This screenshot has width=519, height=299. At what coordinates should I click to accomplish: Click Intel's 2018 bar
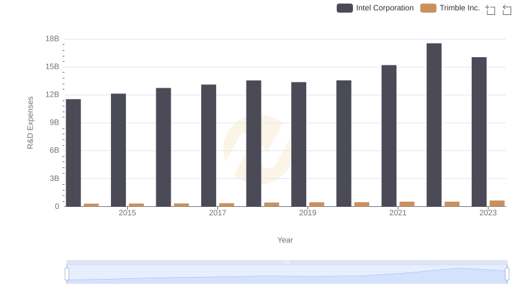254,143
